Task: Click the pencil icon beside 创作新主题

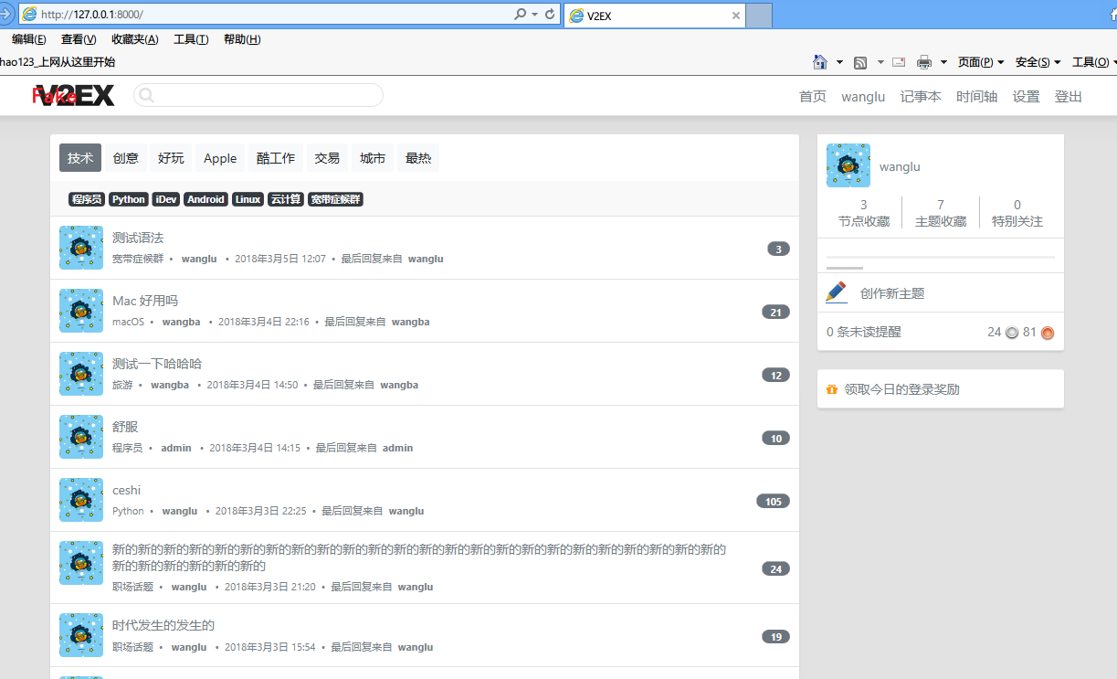Action: click(x=837, y=292)
